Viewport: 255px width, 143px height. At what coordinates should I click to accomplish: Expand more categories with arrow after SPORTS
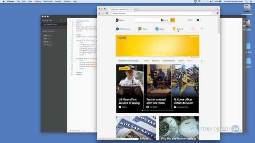202,61
